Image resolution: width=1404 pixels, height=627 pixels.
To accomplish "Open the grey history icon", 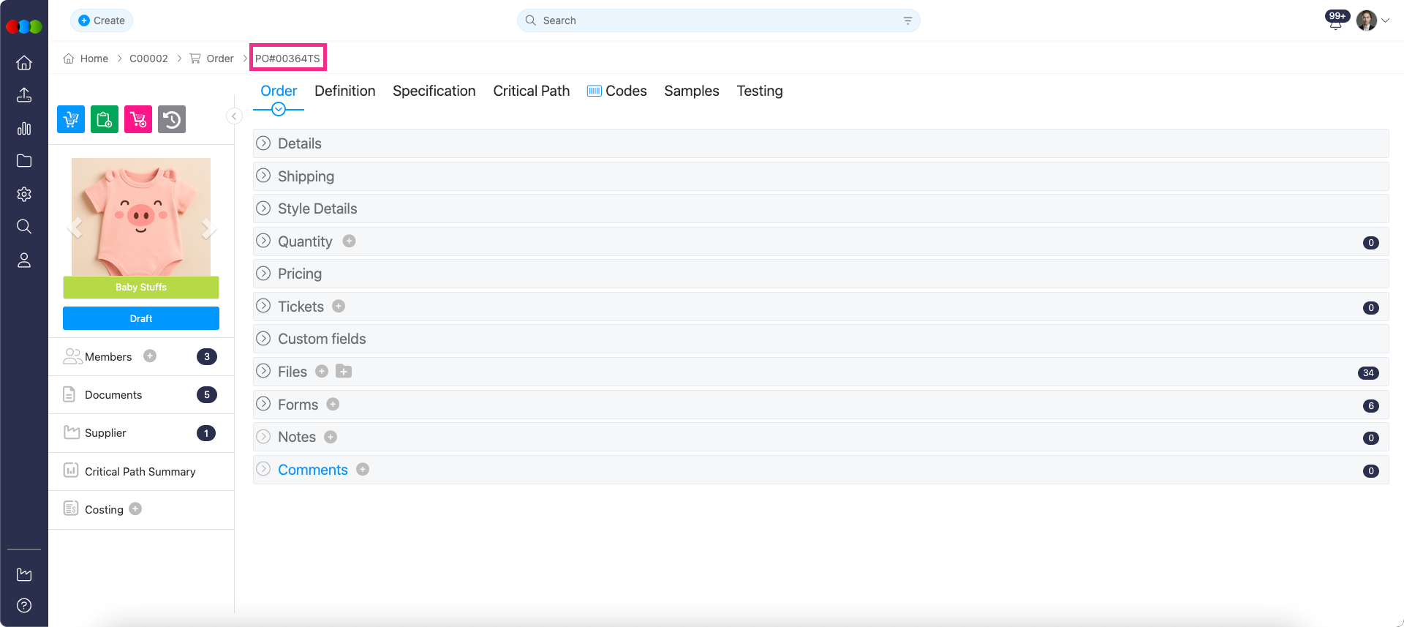I will [x=172, y=119].
